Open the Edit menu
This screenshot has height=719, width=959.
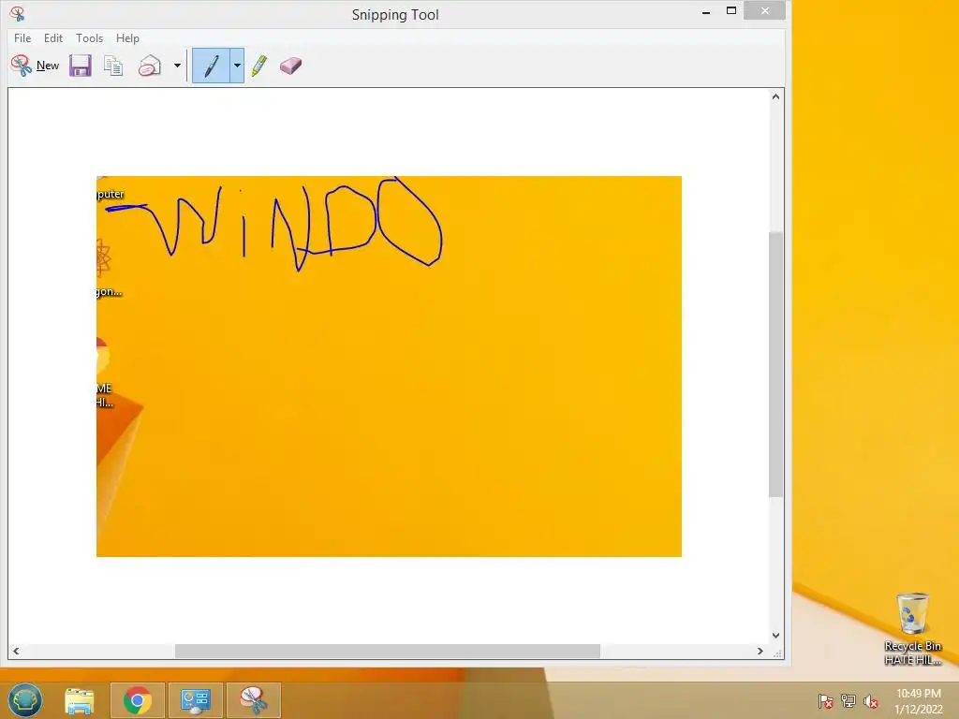pos(53,37)
